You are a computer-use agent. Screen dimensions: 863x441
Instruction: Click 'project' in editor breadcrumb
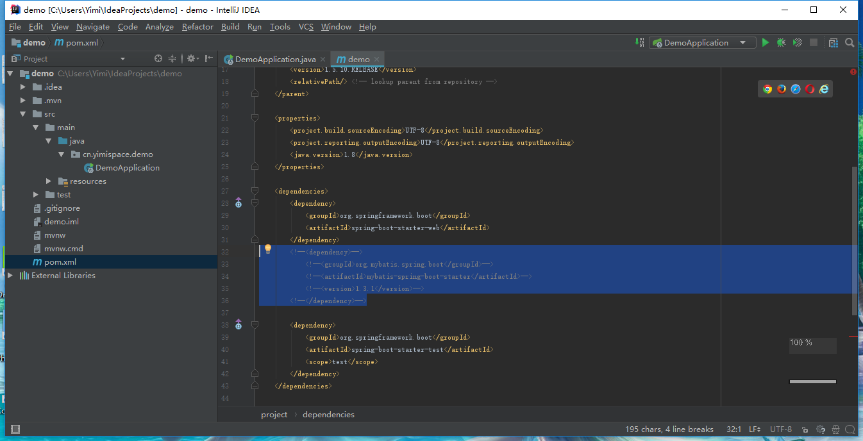click(x=274, y=414)
